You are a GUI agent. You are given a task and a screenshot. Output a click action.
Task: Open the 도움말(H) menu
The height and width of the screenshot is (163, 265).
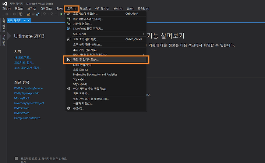pos(143,9)
